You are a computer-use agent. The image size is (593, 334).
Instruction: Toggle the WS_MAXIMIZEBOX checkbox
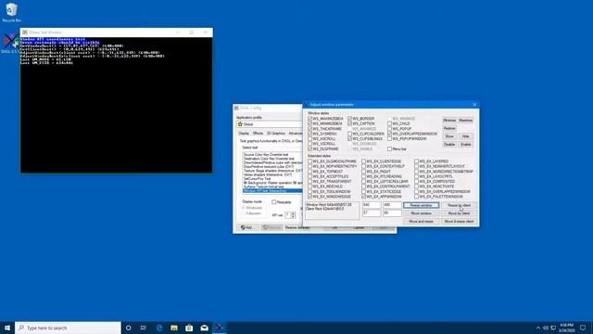coord(325,119)
